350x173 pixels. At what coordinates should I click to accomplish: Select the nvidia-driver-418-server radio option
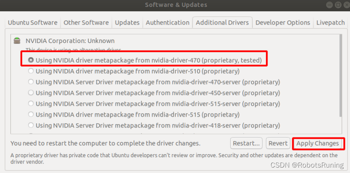coord(31,125)
